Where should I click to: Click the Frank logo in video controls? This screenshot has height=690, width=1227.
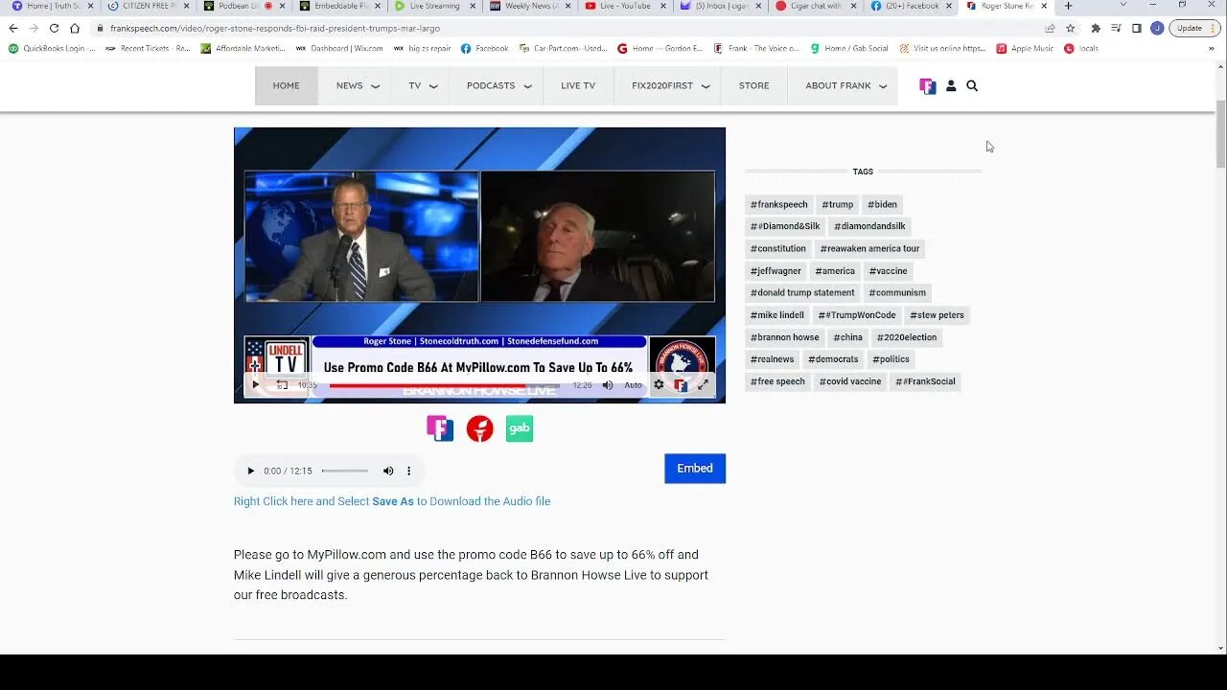681,385
